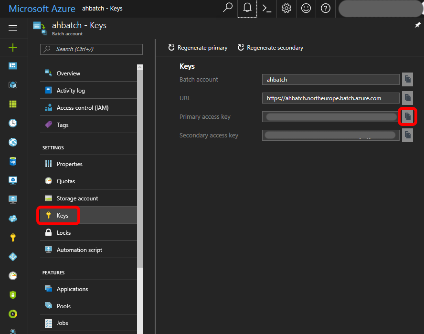
Task: Open the blue diamond icon in left sidebar
Action: point(13,257)
